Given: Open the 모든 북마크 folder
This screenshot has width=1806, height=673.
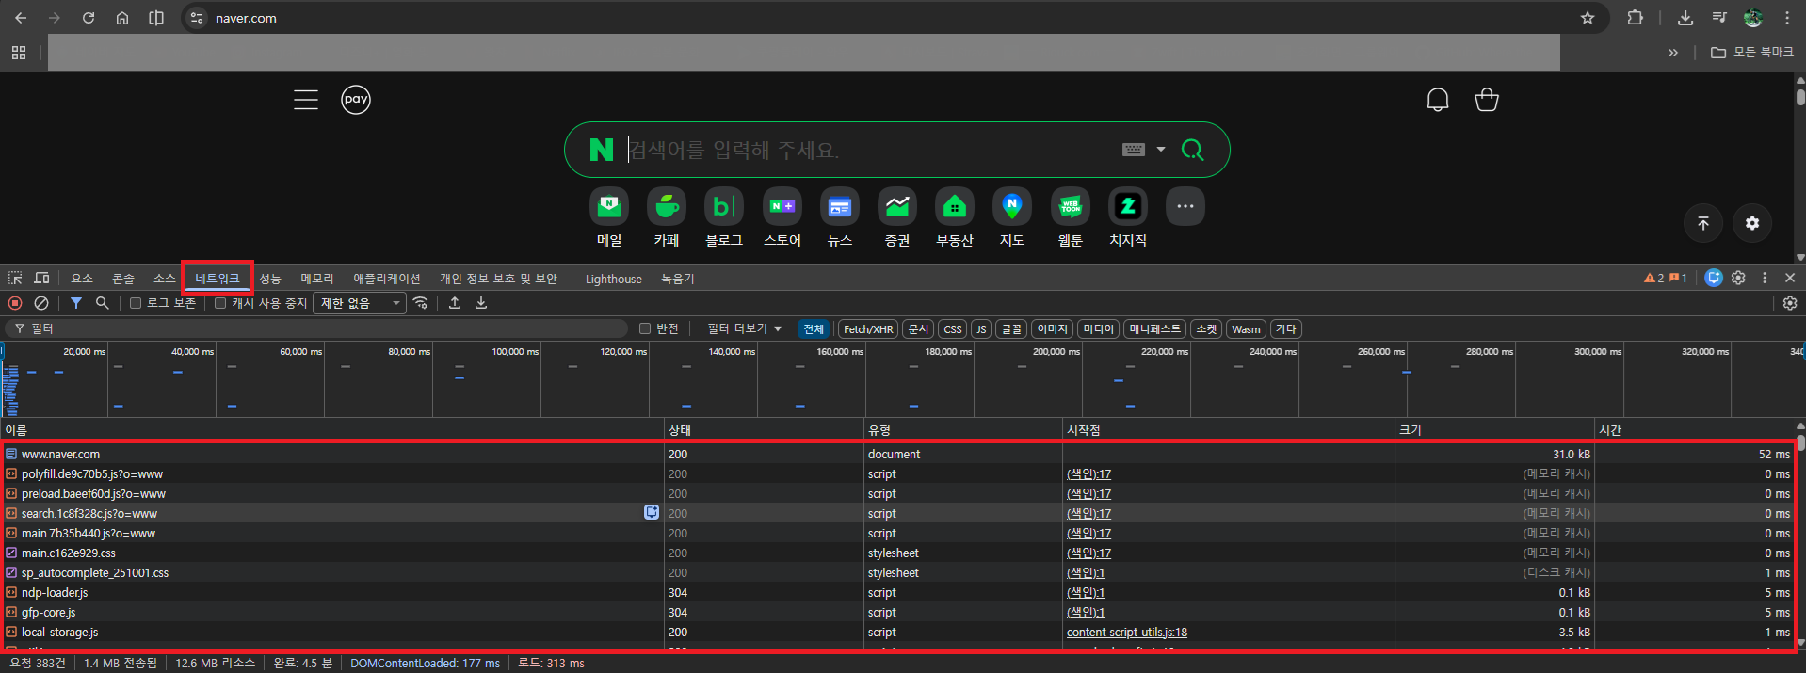Looking at the screenshot, I should pos(1752,53).
